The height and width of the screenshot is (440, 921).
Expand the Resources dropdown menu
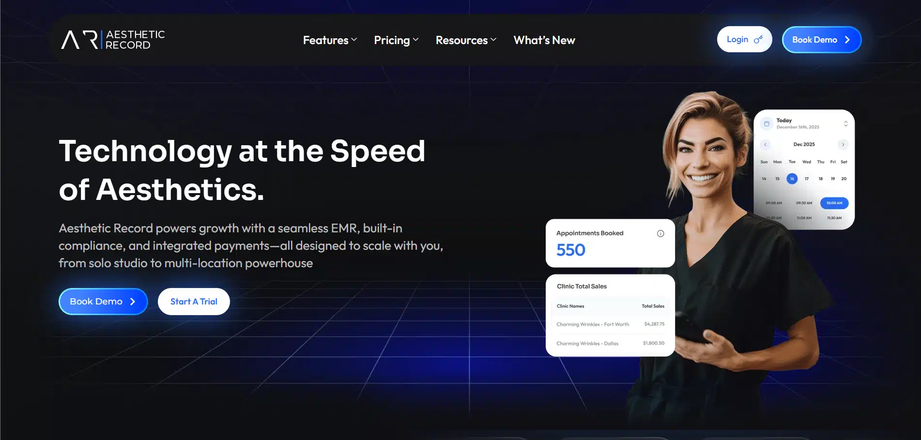466,40
